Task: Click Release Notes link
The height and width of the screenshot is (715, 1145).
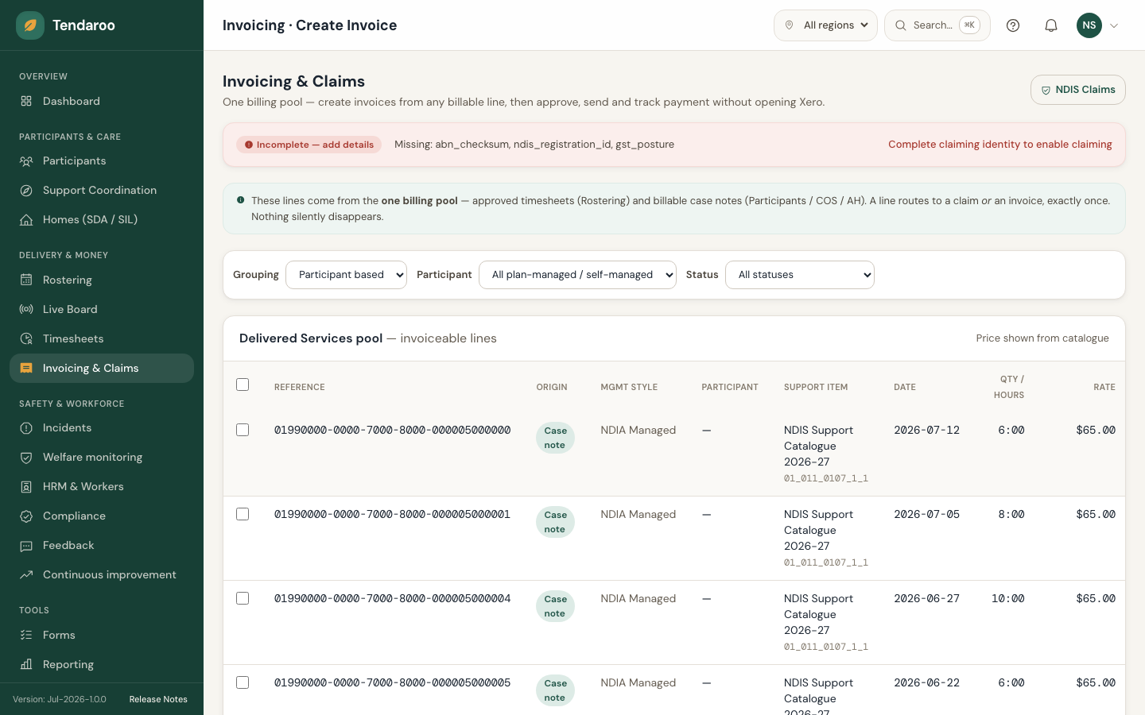Action: [x=158, y=699]
